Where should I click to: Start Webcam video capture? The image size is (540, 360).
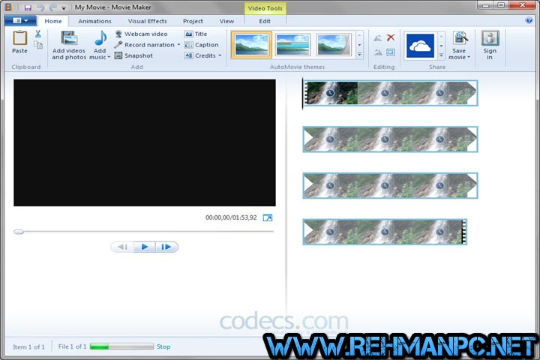(141, 34)
